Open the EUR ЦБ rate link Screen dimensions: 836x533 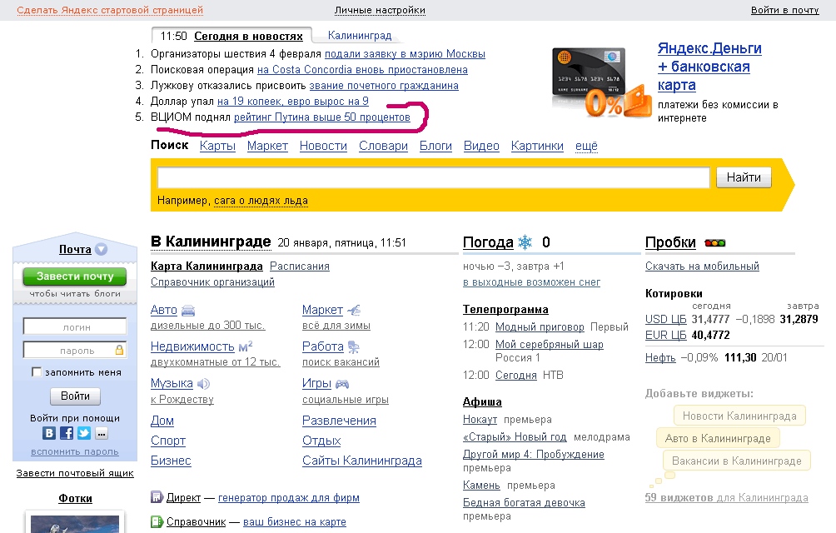click(x=665, y=336)
